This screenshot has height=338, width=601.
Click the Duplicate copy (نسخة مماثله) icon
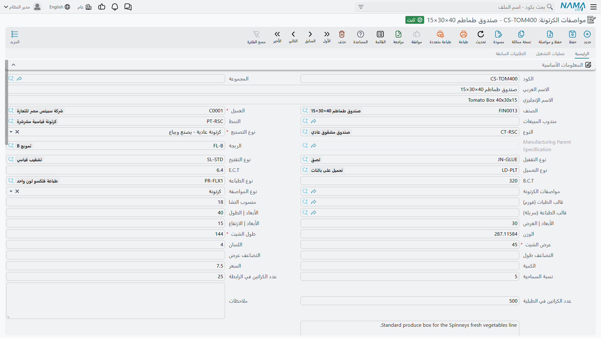(521, 34)
